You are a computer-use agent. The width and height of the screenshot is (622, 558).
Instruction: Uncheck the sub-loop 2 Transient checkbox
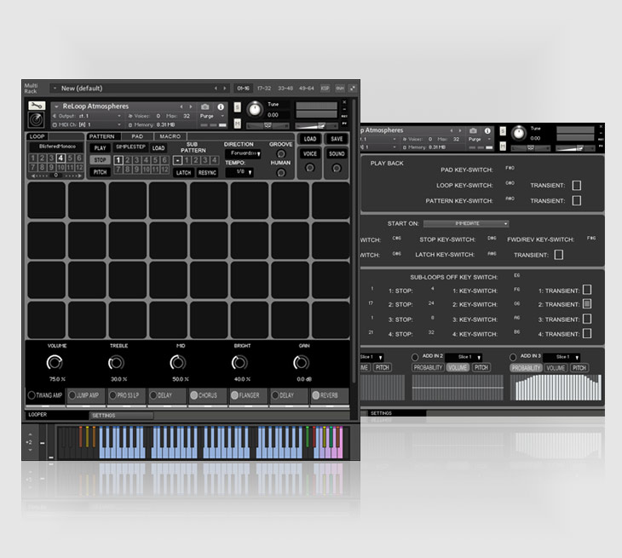[x=587, y=304]
